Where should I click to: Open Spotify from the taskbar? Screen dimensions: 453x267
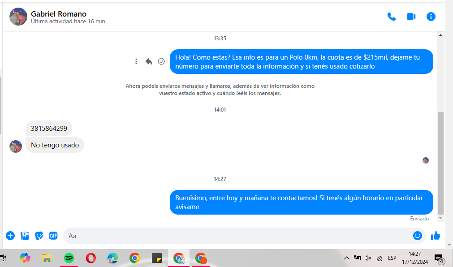pos(69,258)
